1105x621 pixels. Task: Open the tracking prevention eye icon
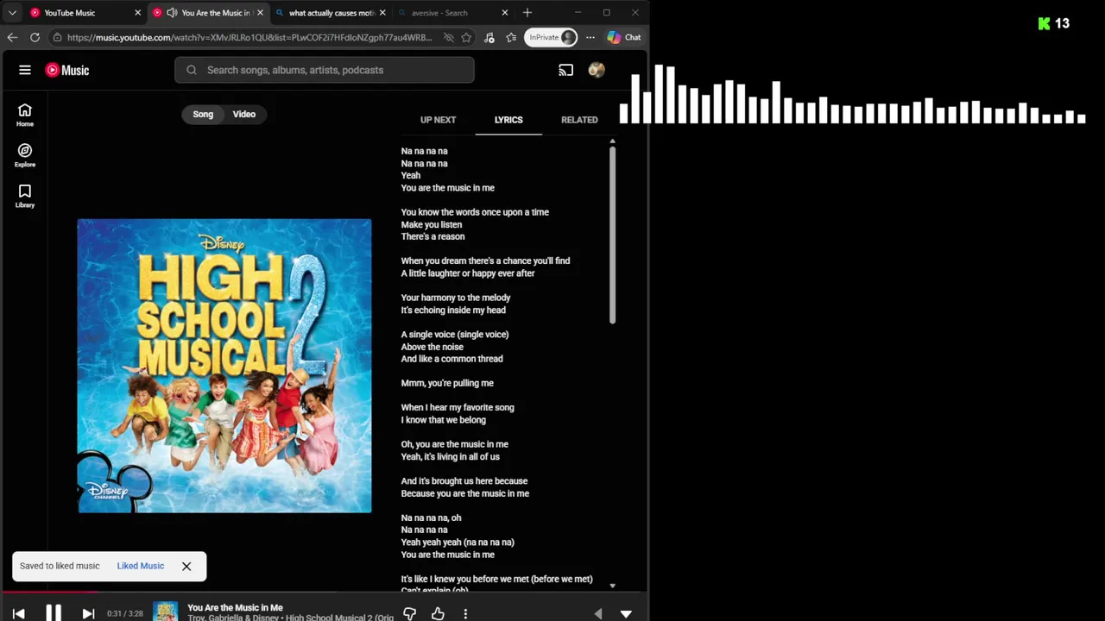pos(448,37)
